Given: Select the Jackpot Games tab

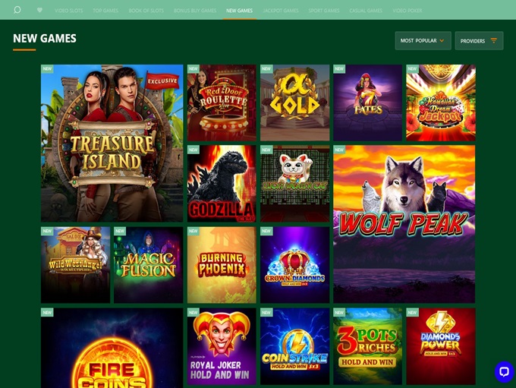Looking at the screenshot, I should pyautogui.click(x=281, y=11).
